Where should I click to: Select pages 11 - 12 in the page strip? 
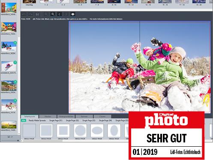[x=131, y=2]
